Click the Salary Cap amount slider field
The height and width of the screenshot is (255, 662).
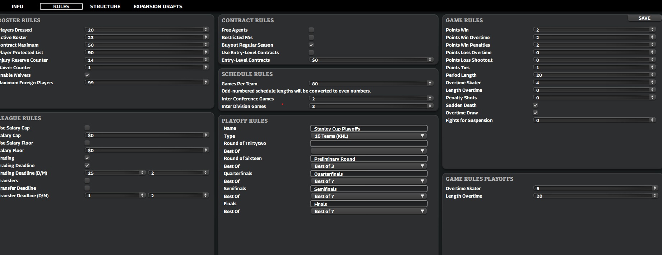(144, 135)
